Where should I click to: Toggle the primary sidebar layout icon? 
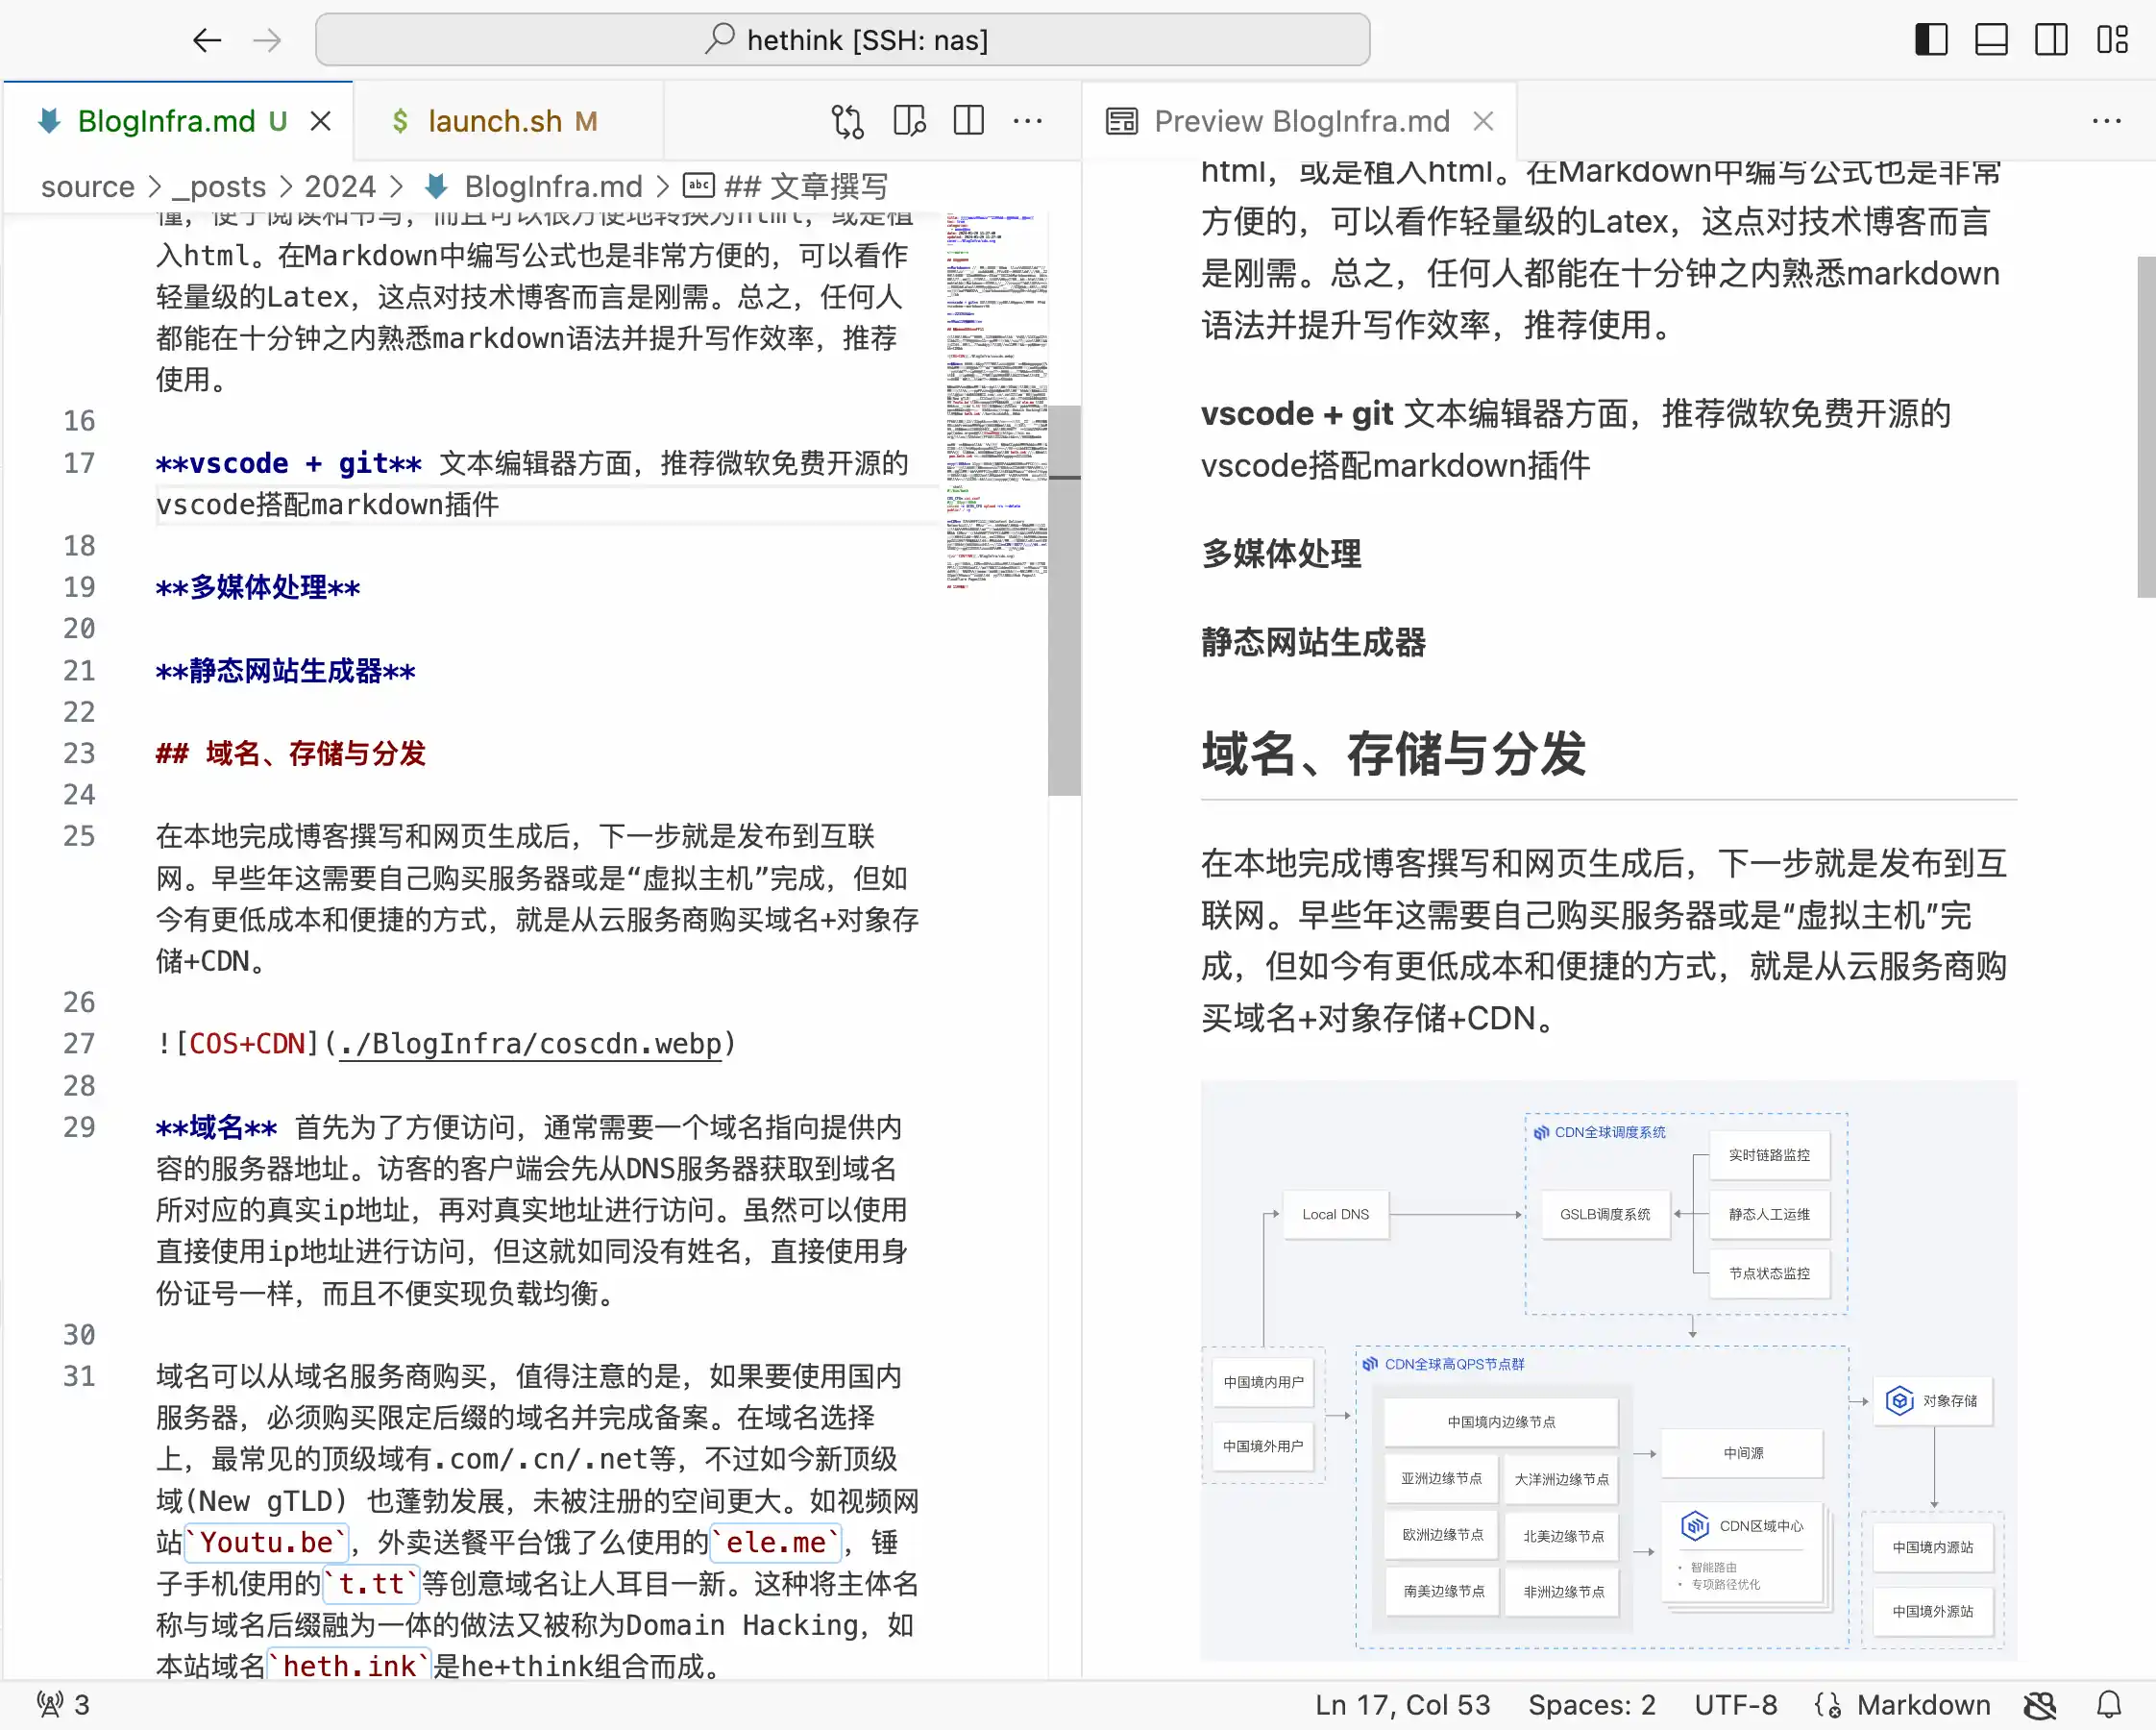coord(1930,40)
